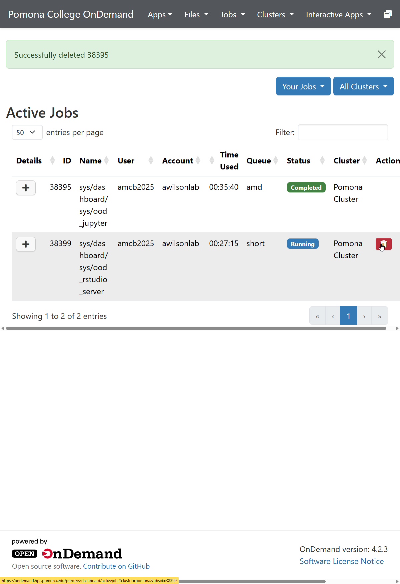Go to Pomona College OnDemand home
The width and height of the screenshot is (400, 584).
71,14
